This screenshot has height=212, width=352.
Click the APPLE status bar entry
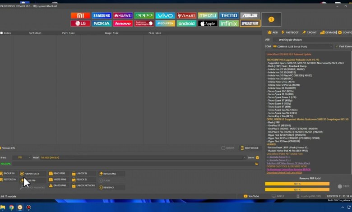[x=278, y=196]
